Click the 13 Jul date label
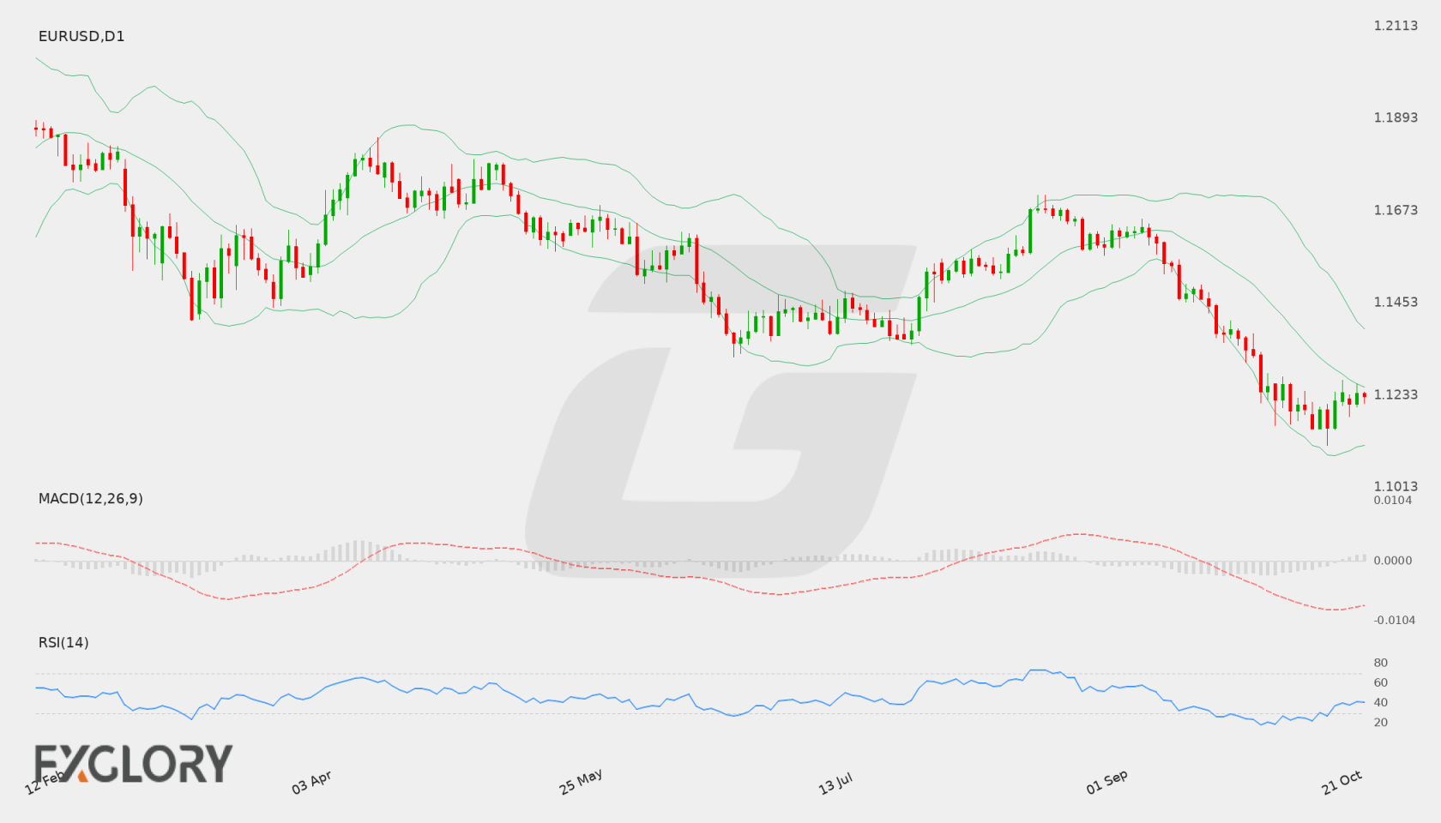This screenshot has width=1441, height=823. (x=835, y=784)
